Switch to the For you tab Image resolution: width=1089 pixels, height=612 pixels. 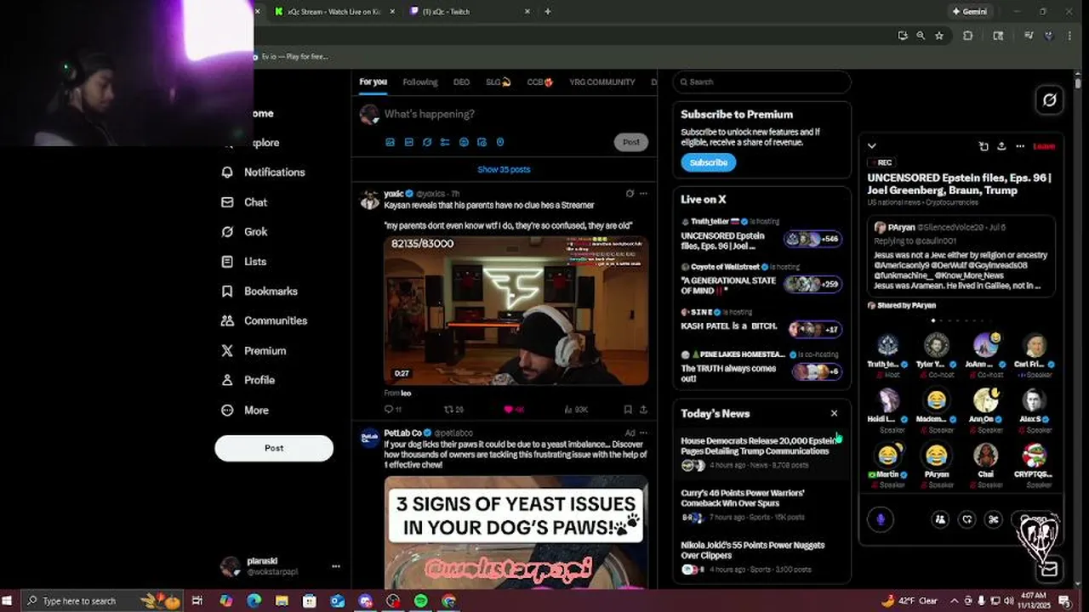[x=373, y=82]
